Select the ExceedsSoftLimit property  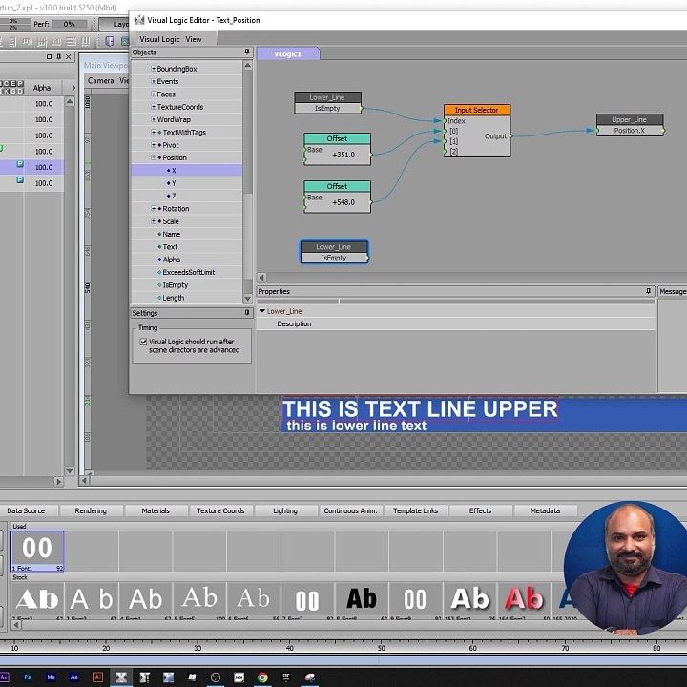tap(187, 272)
